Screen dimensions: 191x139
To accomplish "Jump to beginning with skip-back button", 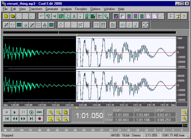I will (7, 119).
